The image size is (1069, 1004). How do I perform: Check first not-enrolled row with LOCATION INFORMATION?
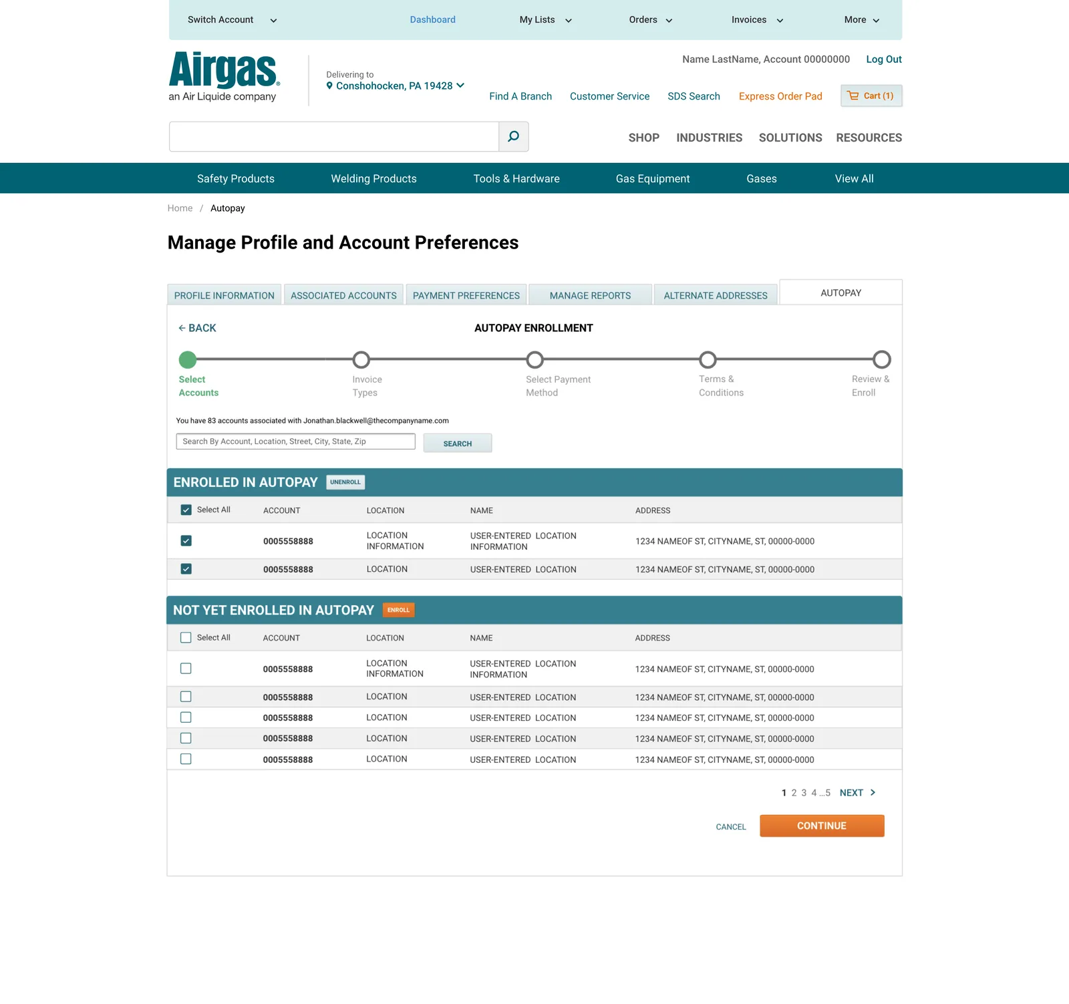point(186,668)
